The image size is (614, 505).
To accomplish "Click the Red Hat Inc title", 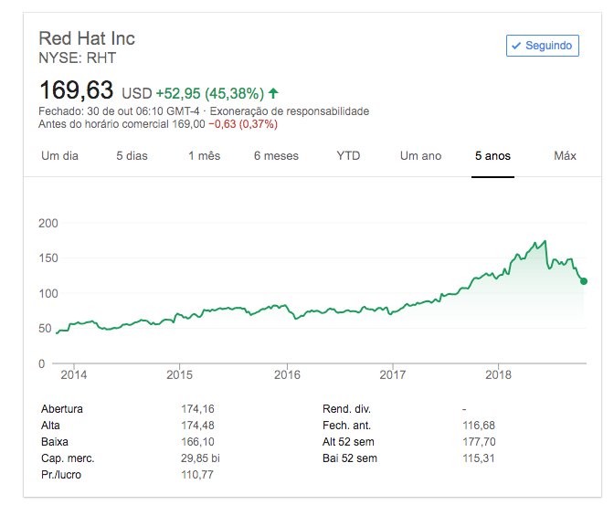I will (87, 38).
